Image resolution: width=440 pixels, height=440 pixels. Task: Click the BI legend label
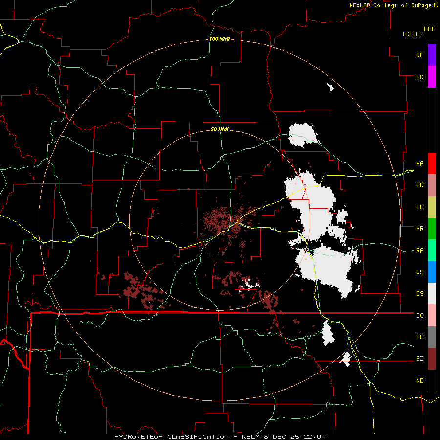[419, 359]
